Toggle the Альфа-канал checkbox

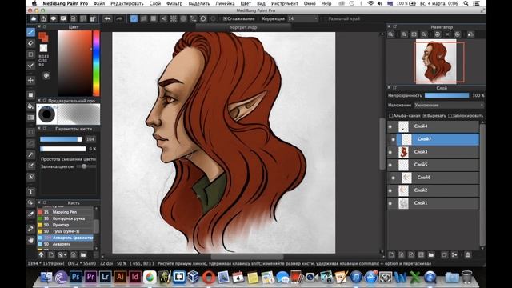[x=391, y=115]
